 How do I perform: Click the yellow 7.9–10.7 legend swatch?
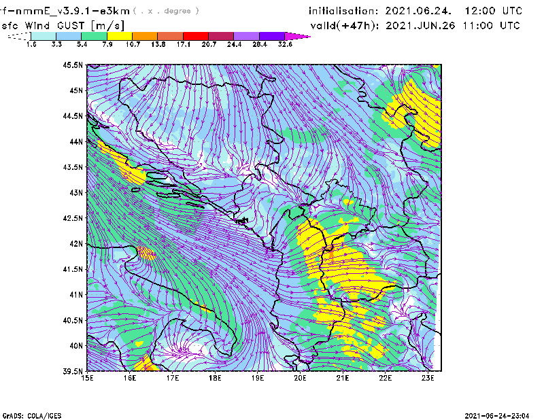coord(120,36)
